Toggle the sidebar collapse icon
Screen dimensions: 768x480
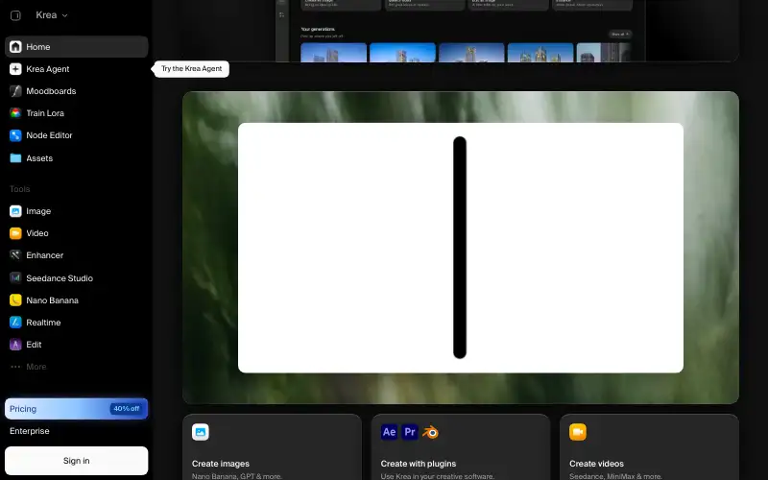point(15,15)
